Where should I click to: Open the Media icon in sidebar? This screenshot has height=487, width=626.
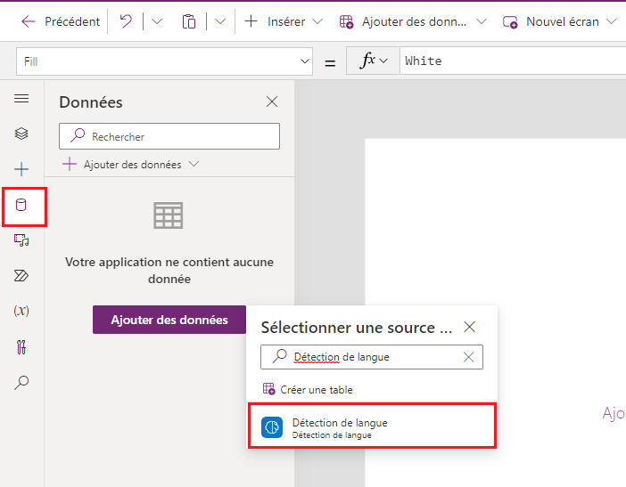tap(21, 240)
